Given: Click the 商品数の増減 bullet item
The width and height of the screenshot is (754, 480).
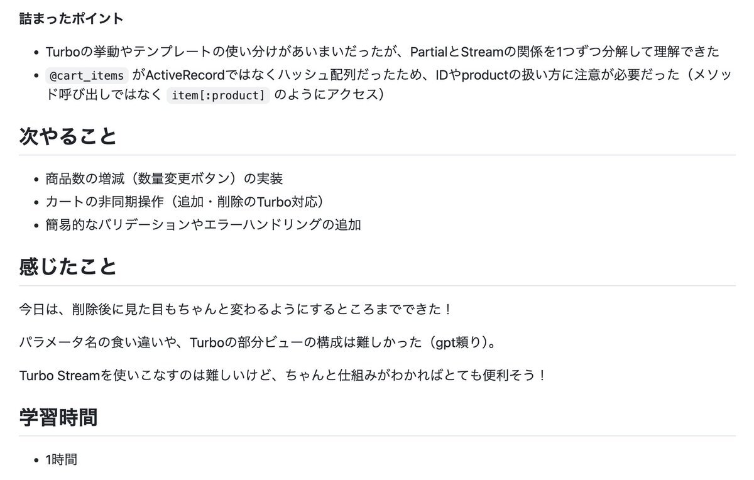Looking at the screenshot, I should [164, 179].
